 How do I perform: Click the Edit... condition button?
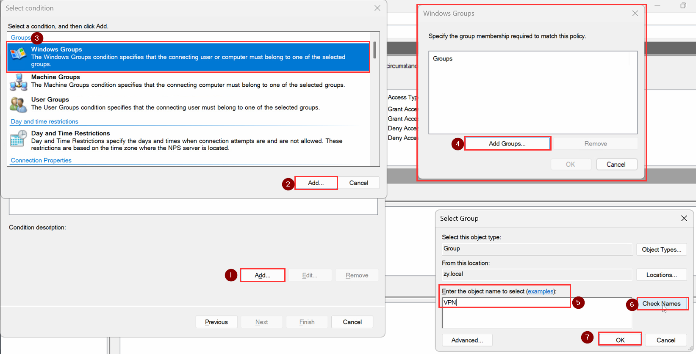tap(310, 275)
